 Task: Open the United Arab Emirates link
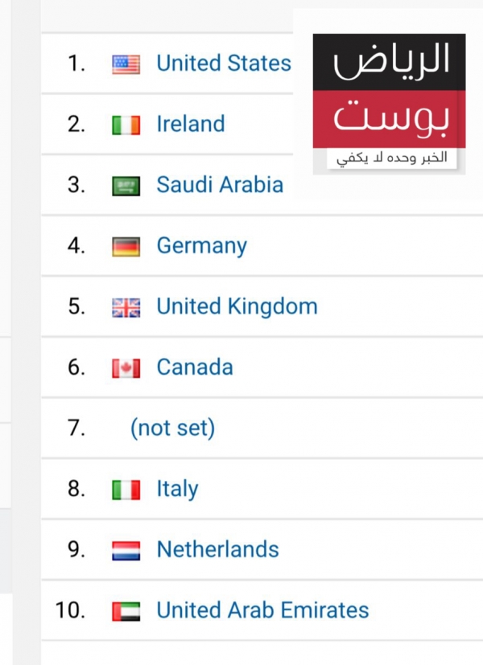262,610
